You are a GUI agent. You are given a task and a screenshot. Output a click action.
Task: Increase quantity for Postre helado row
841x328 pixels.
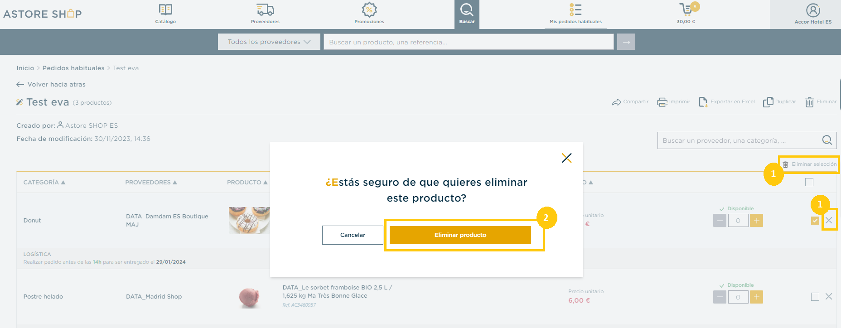click(x=756, y=297)
